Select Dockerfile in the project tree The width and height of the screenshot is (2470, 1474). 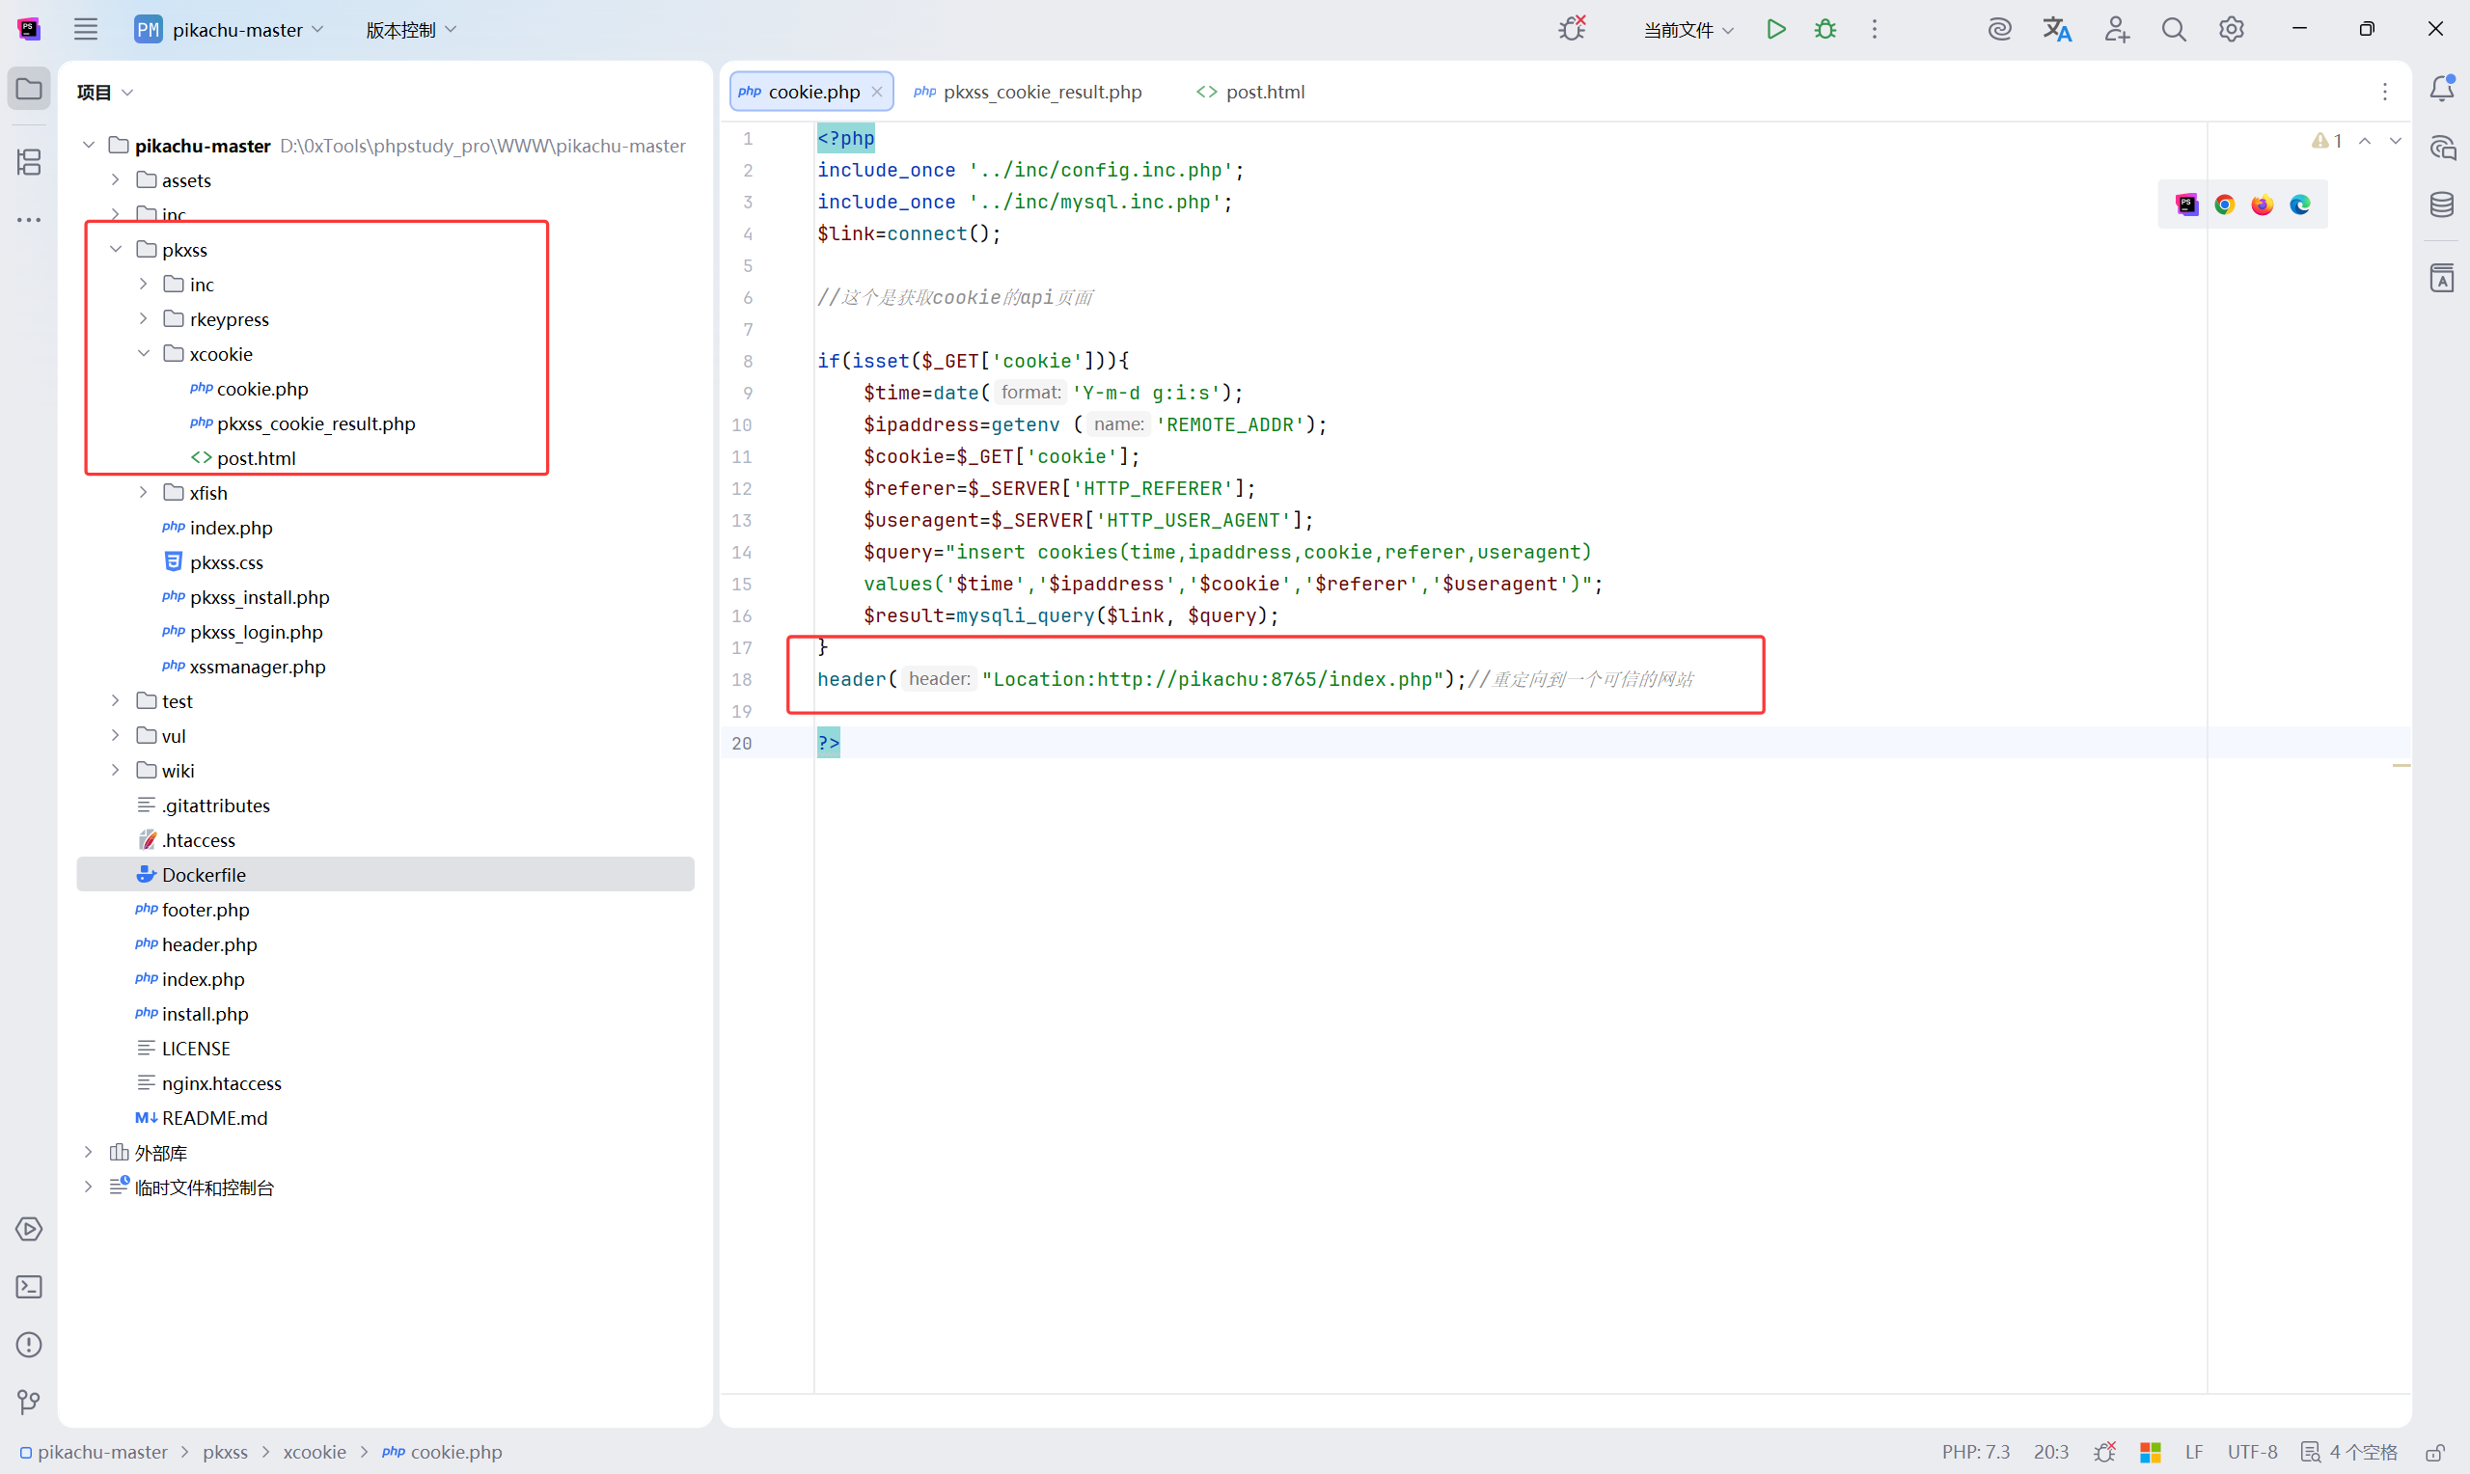(x=204, y=875)
